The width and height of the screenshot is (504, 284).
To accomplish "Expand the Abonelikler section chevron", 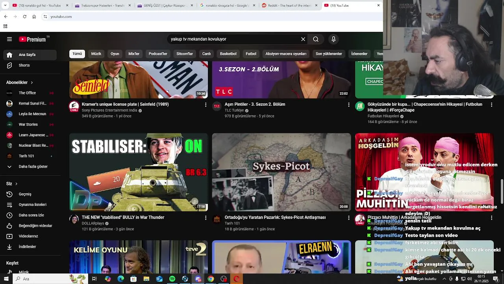I will click(x=31, y=82).
